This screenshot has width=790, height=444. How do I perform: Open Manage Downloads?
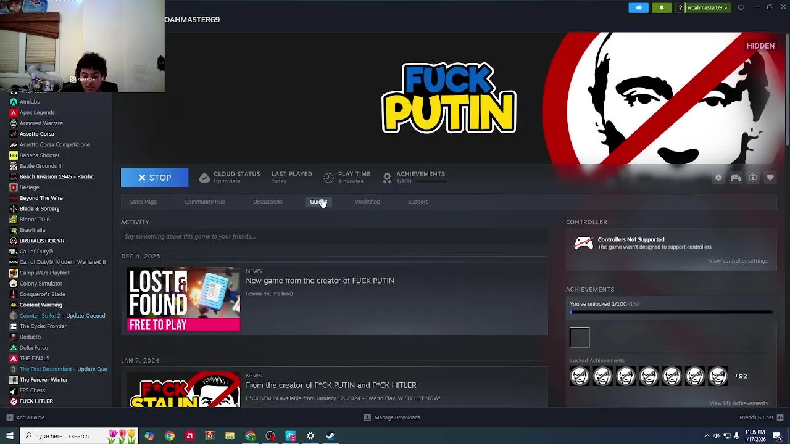pyautogui.click(x=392, y=417)
